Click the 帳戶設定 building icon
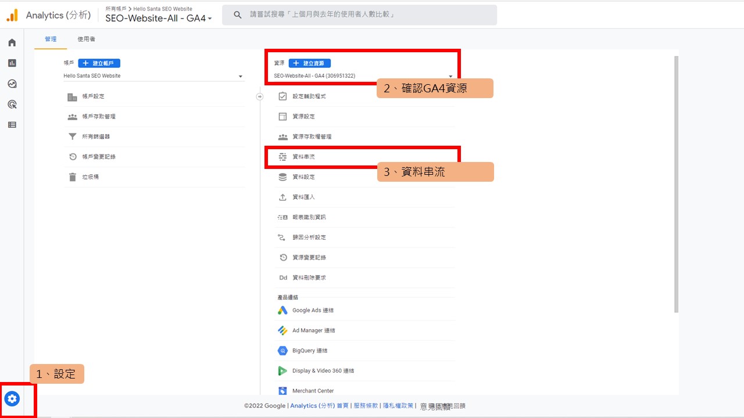 pos(72,97)
